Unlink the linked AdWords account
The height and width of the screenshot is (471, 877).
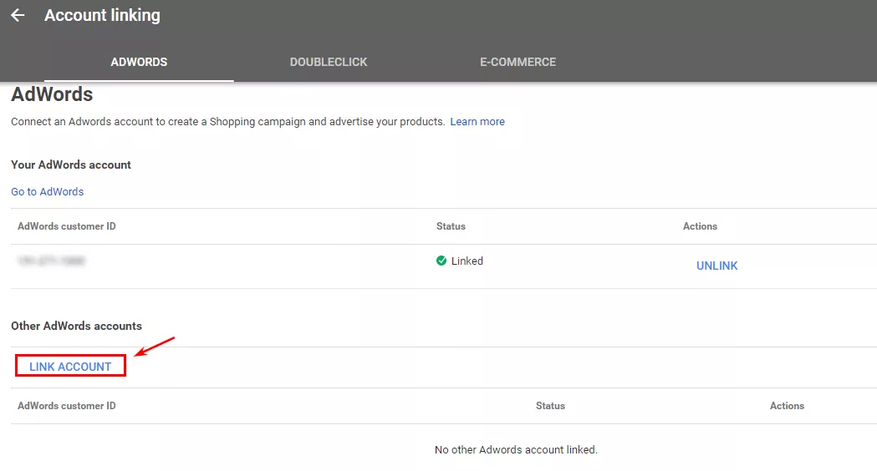[716, 266]
